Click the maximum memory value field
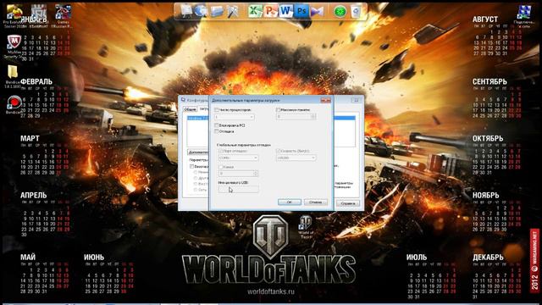The width and height of the screenshot is (542, 305). [x=294, y=117]
